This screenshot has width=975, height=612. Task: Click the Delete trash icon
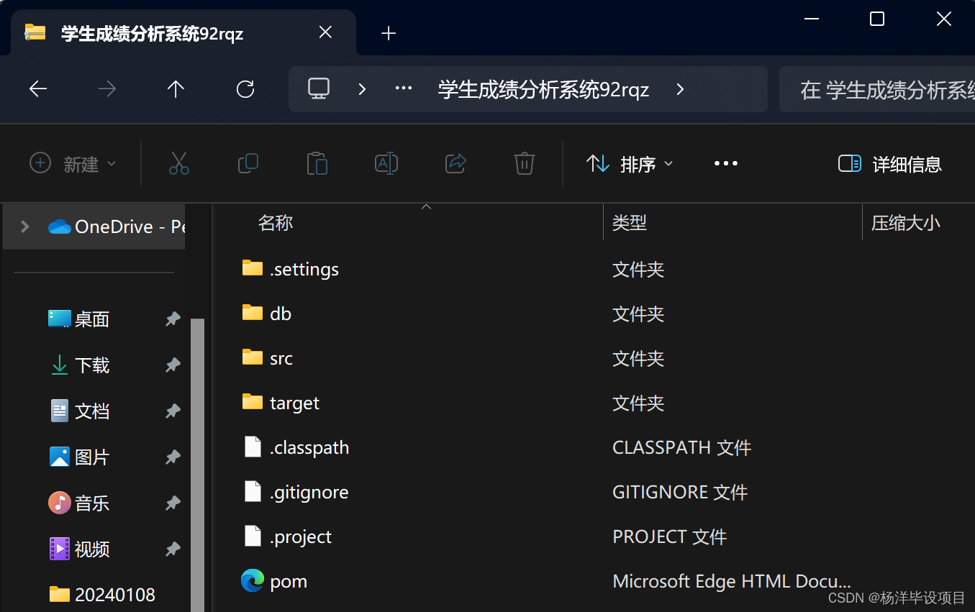point(525,164)
